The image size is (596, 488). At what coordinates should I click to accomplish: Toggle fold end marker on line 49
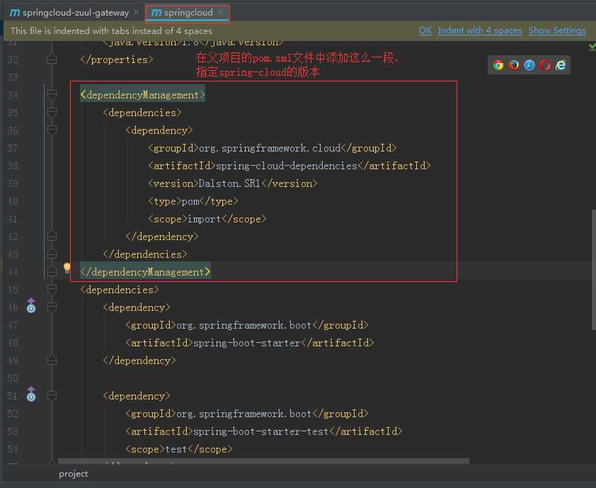(52, 361)
